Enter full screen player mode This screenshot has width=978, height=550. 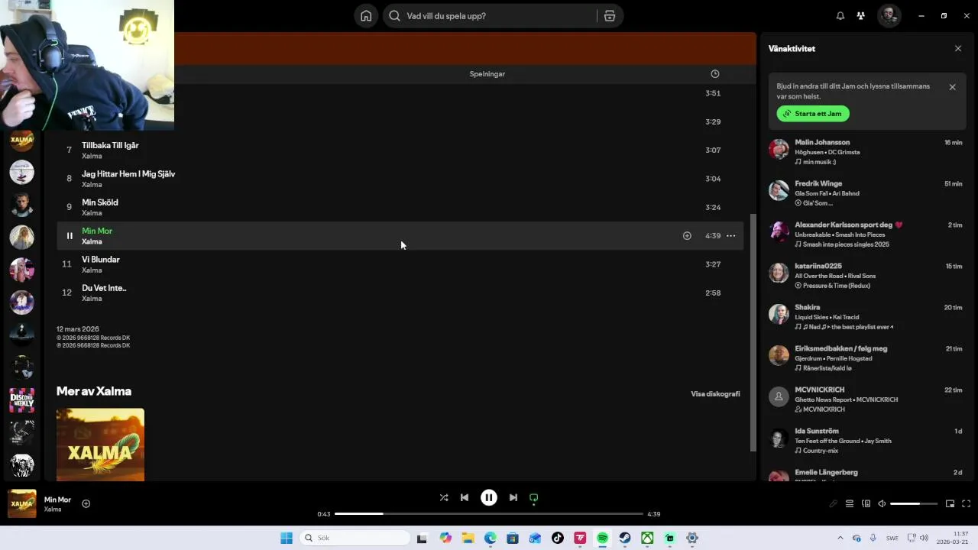[967, 503]
